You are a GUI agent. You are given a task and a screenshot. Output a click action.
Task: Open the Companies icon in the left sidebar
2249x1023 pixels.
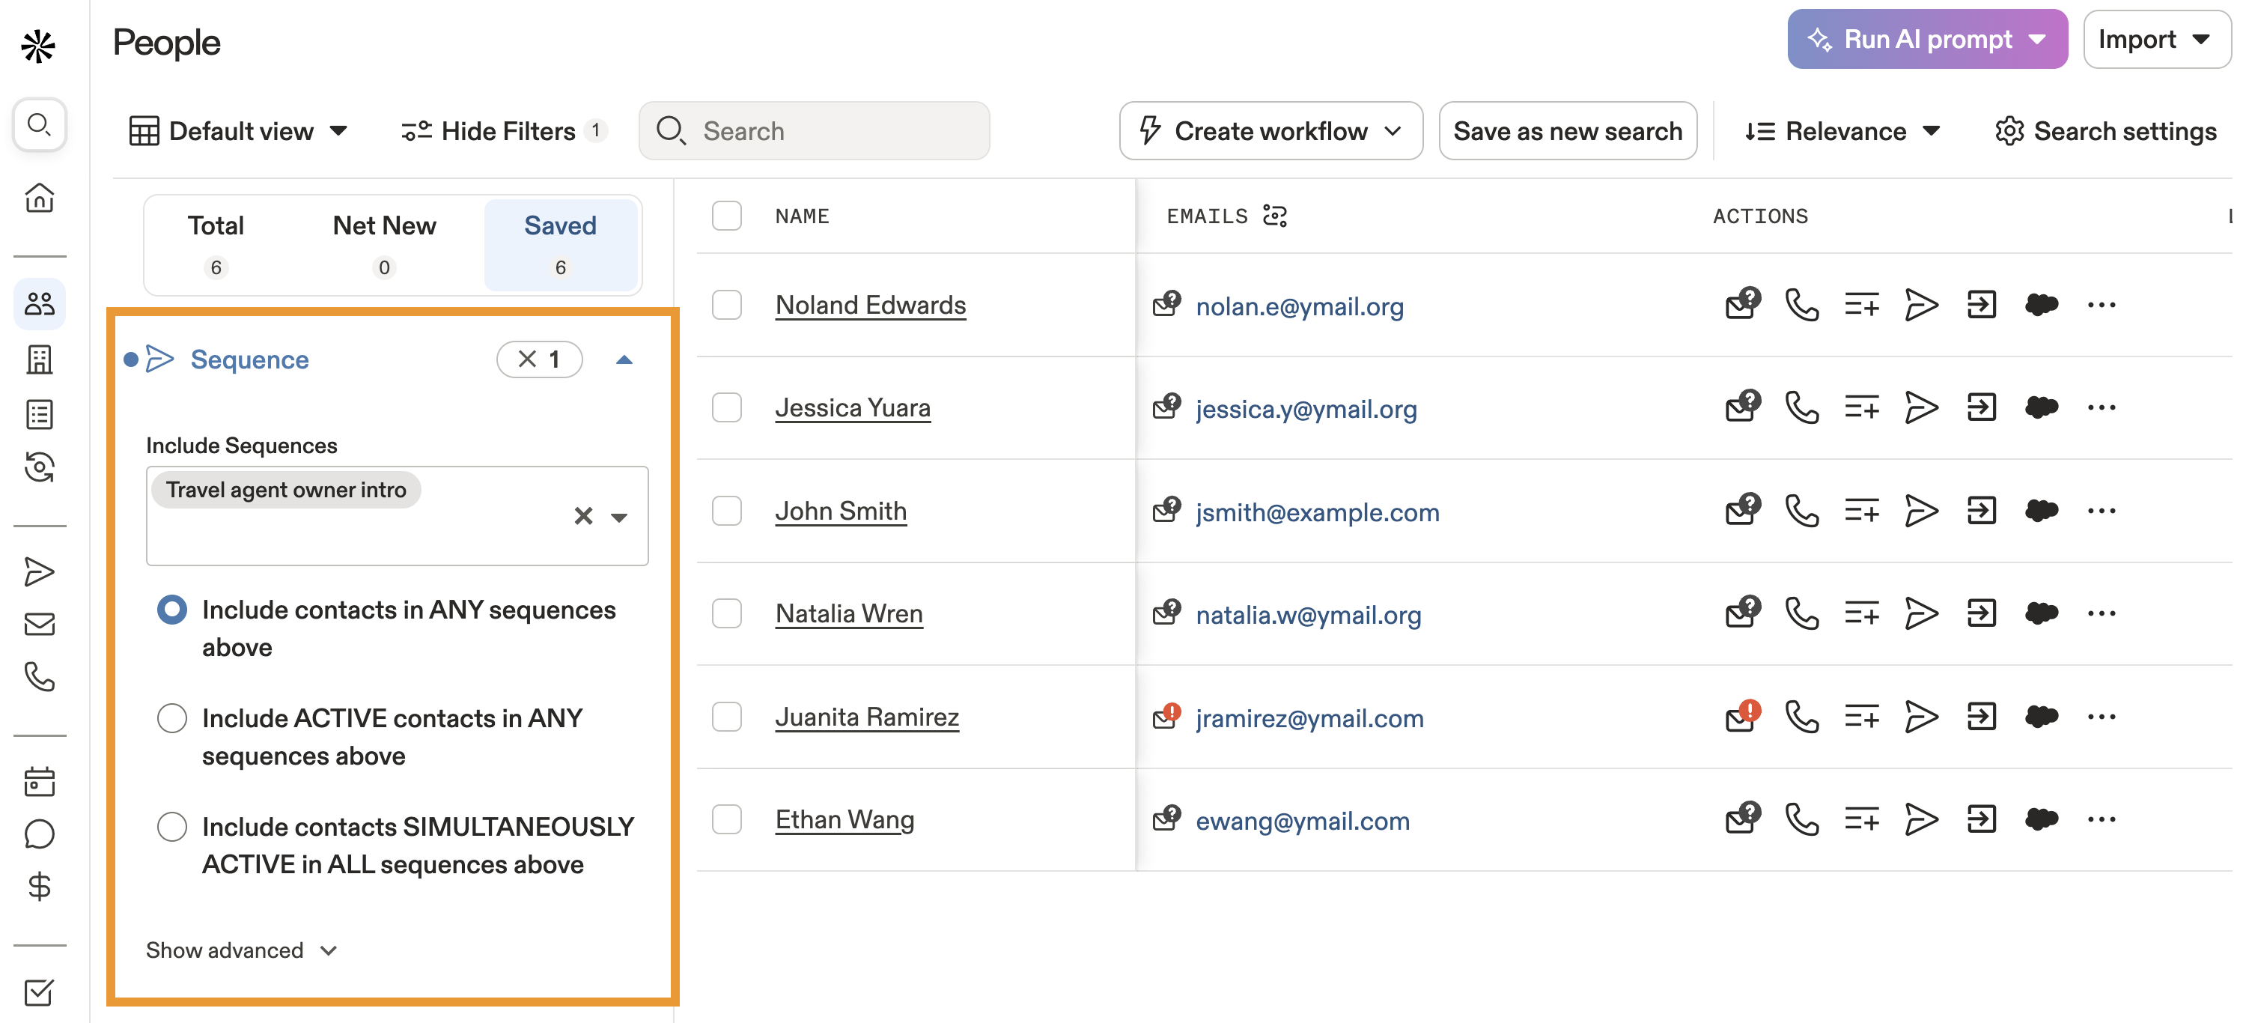pos(40,359)
